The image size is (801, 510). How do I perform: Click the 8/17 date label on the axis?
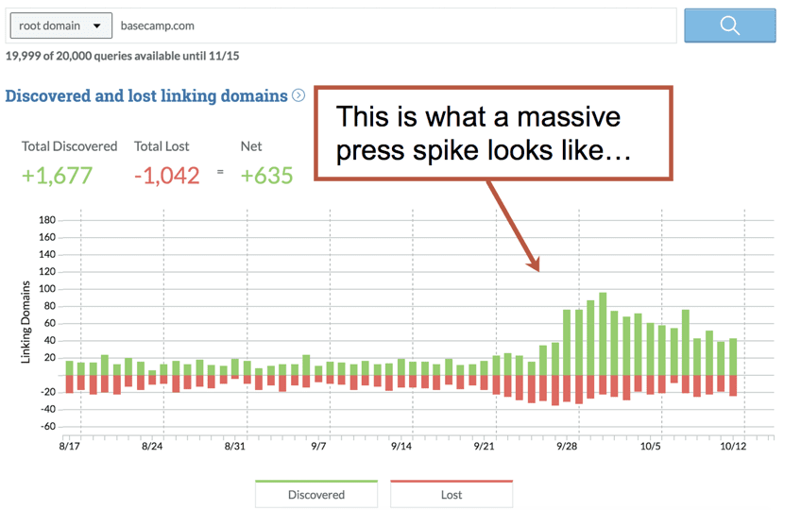tap(70, 446)
